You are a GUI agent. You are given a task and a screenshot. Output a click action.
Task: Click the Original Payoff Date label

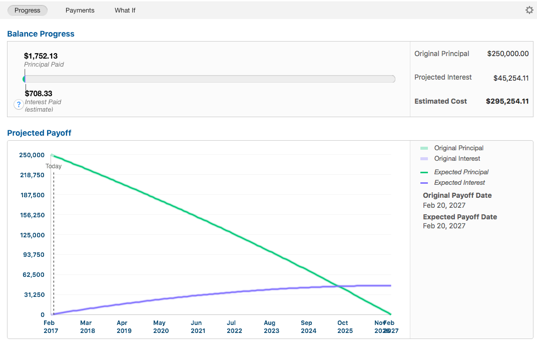click(457, 195)
